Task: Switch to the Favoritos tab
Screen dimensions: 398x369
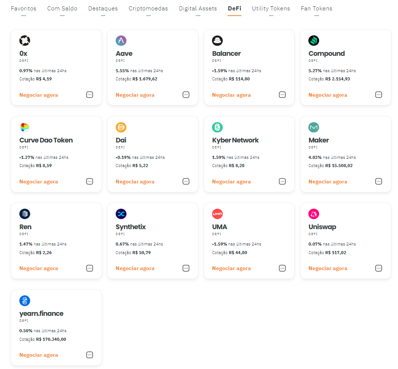Action: click(23, 9)
